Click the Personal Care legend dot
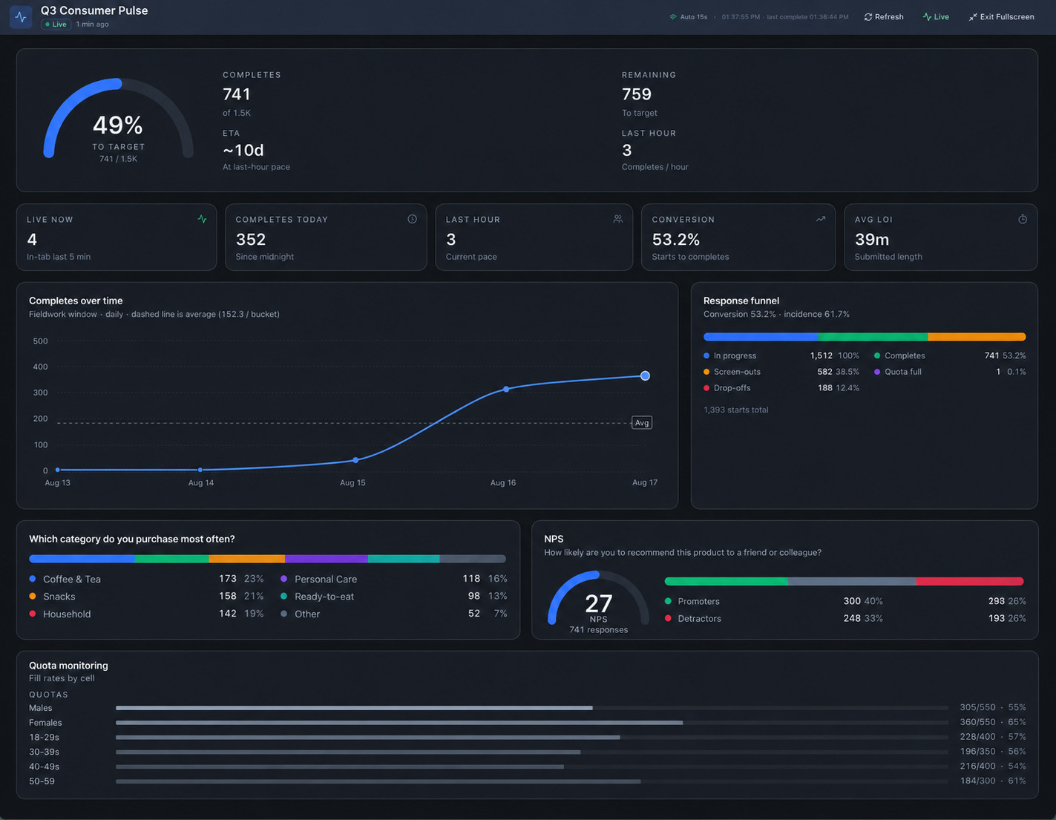The width and height of the screenshot is (1056, 820). point(284,579)
